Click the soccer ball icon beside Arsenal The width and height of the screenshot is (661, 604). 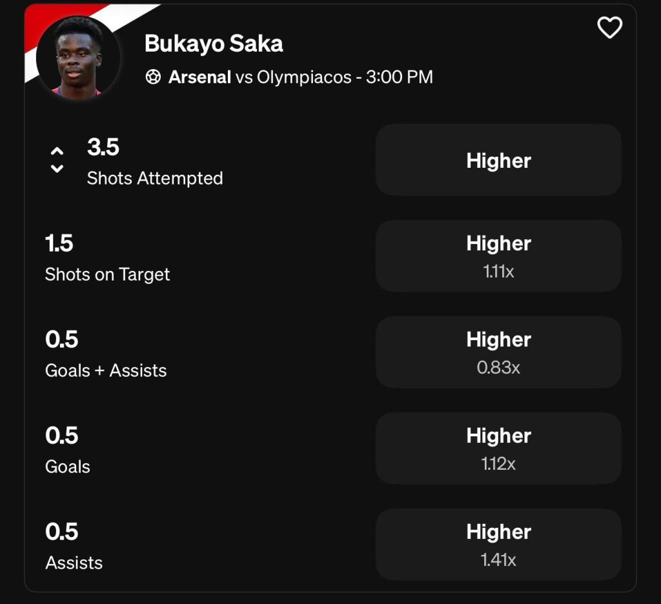pos(153,77)
